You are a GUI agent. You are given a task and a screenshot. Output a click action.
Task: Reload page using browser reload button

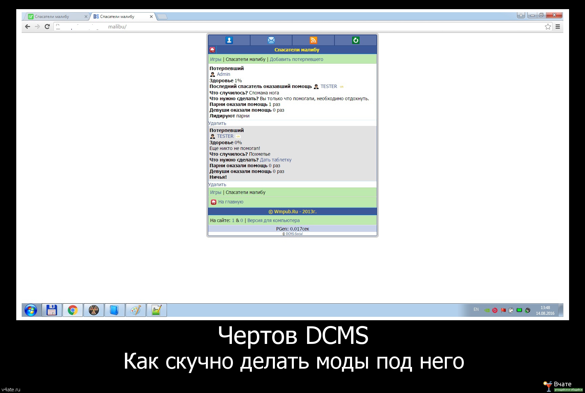[47, 27]
